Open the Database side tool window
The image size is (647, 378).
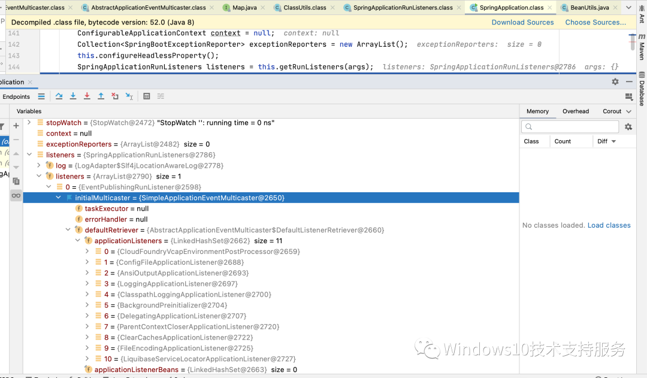(x=642, y=89)
